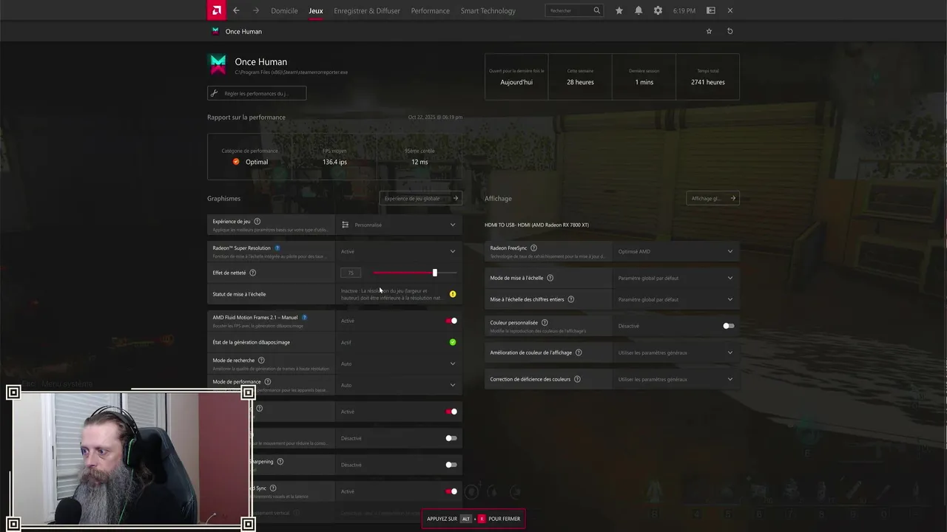Expand Expérience de jeu Personnalisé dropdown
Viewport: 947px width, 532px height.
(x=399, y=225)
